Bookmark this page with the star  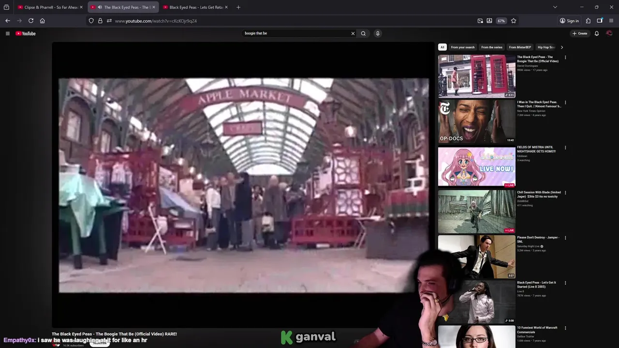pyautogui.click(x=514, y=21)
